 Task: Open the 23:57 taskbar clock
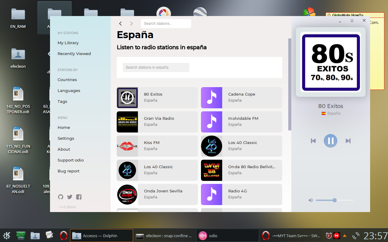(375, 236)
